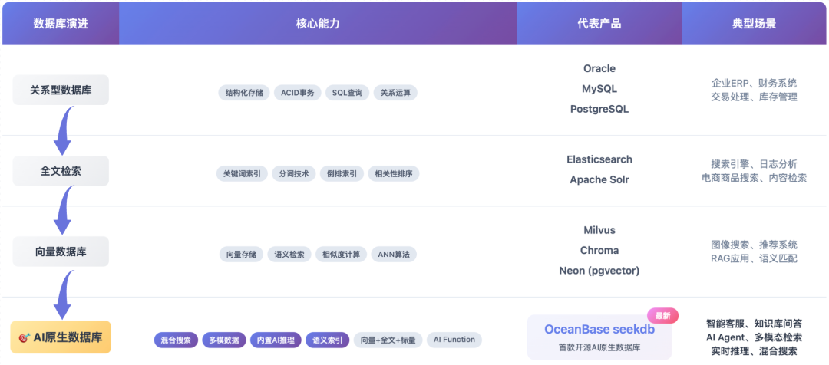The image size is (829, 365).
Task: Click the ANN算法 capability tag
Action: [394, 255]
